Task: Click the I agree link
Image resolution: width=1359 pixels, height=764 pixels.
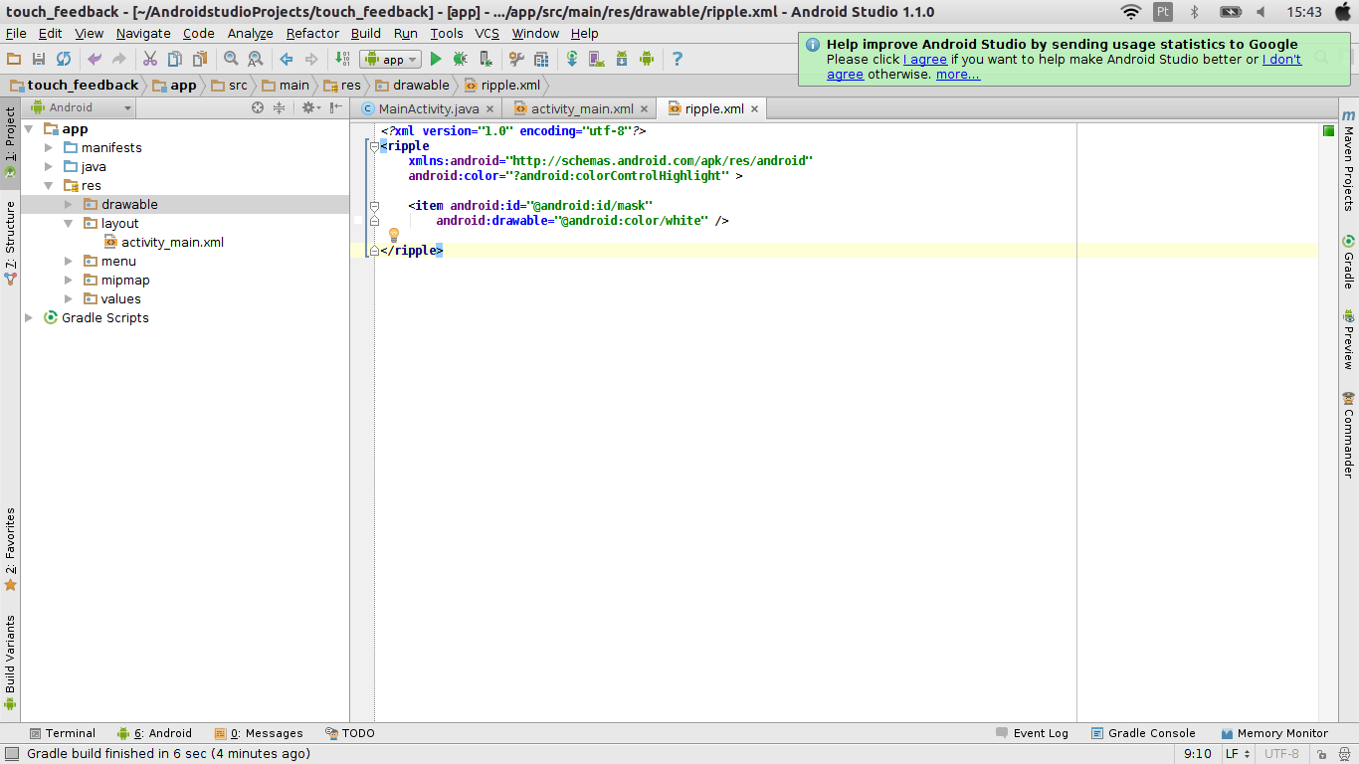Action: click(x=925, y=59)
